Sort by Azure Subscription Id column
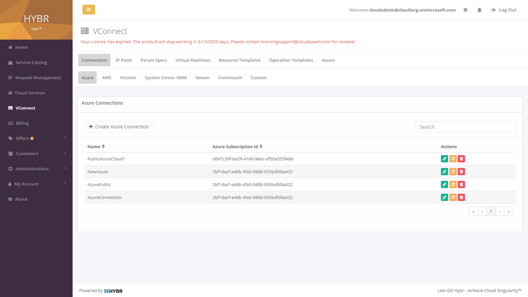The width and height of the screenshot is (528, 297). pos(238,146)
